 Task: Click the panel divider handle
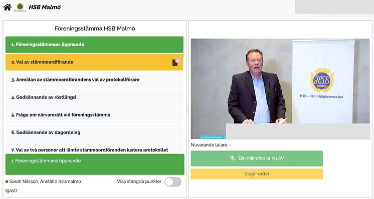coord(188,109)
